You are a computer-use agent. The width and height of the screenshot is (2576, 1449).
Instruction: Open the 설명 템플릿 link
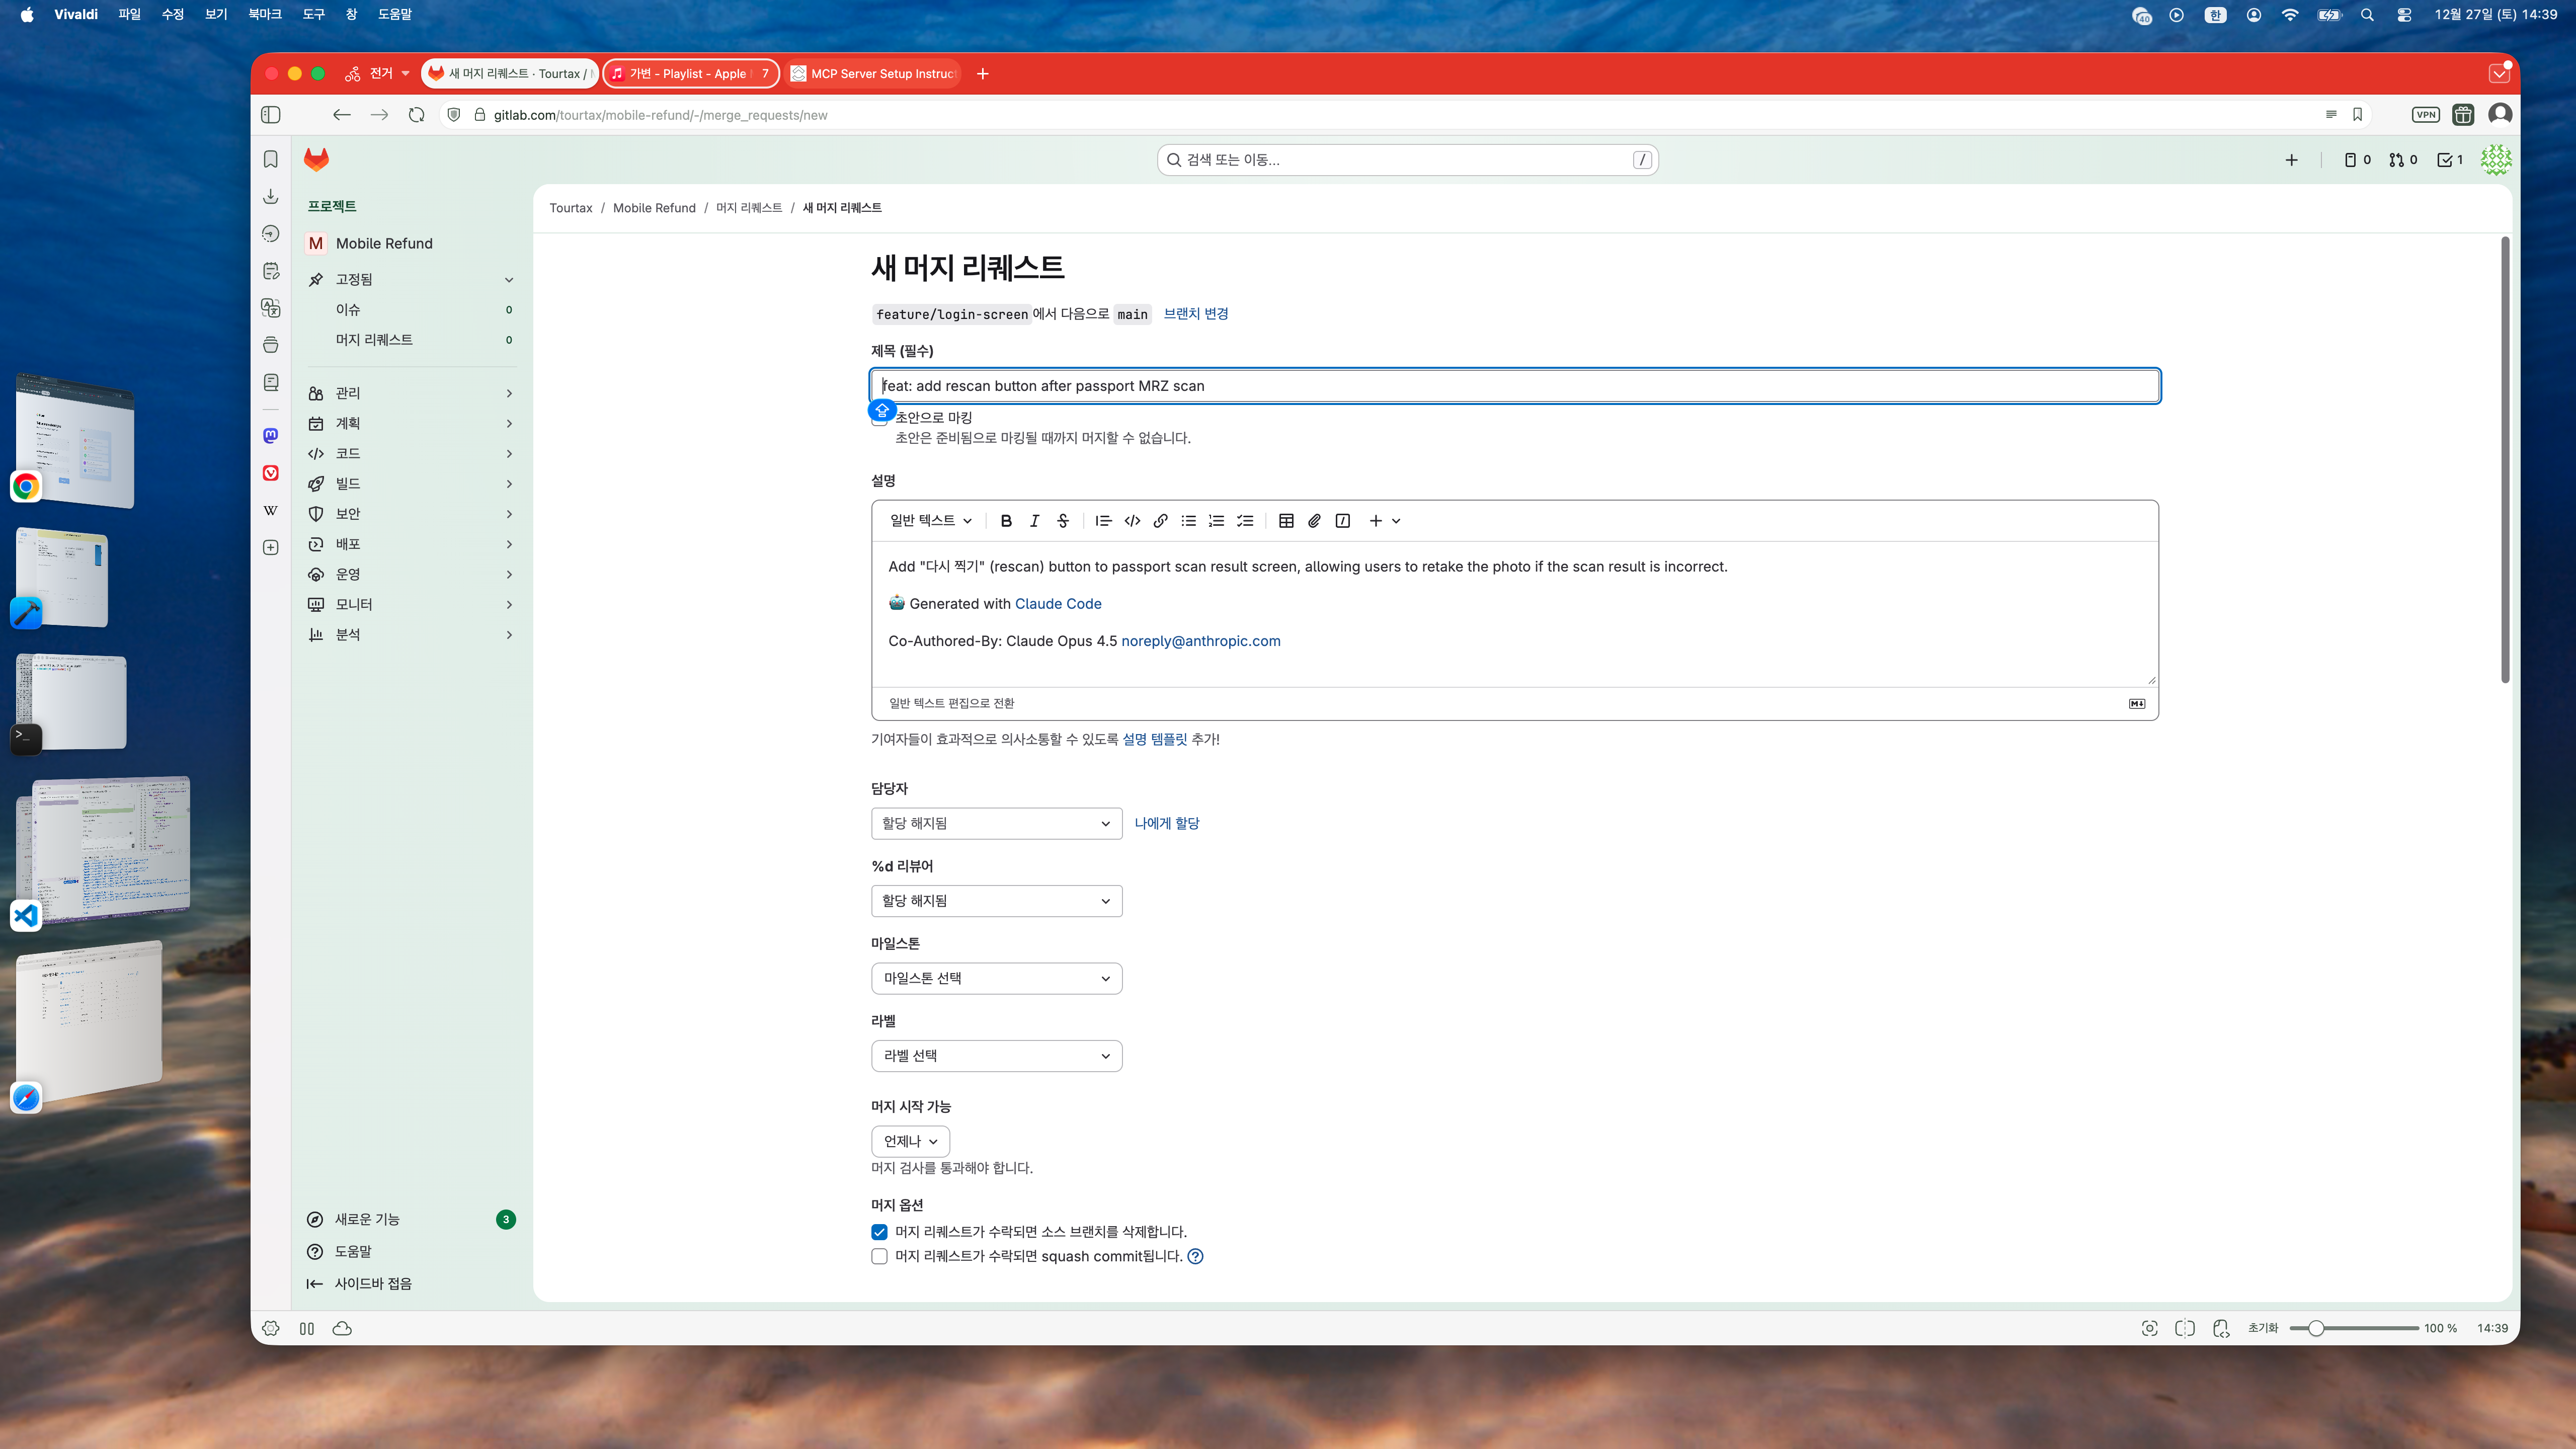pyautogui.click(x=1154, y=739)
